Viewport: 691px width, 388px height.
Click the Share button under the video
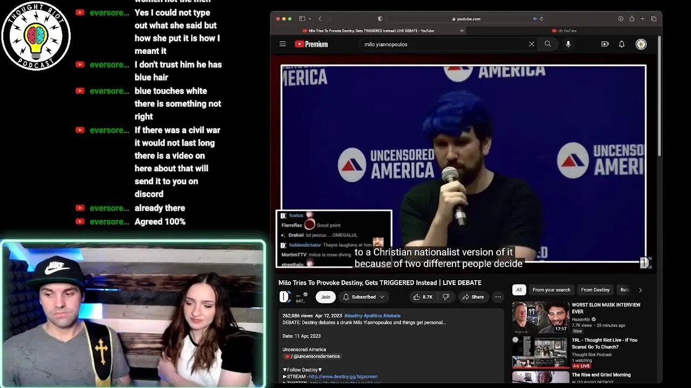(473, 297)
